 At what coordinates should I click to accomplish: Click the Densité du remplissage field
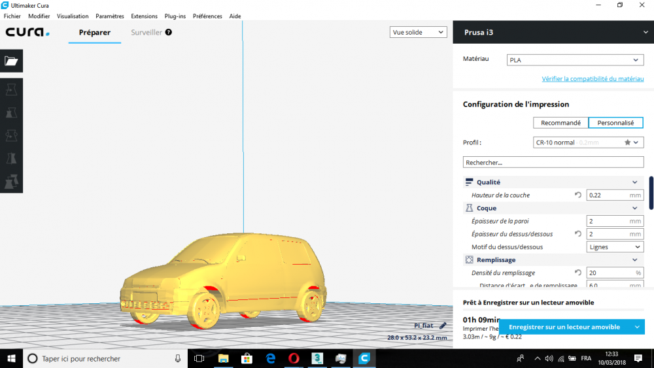coord(615,273)
